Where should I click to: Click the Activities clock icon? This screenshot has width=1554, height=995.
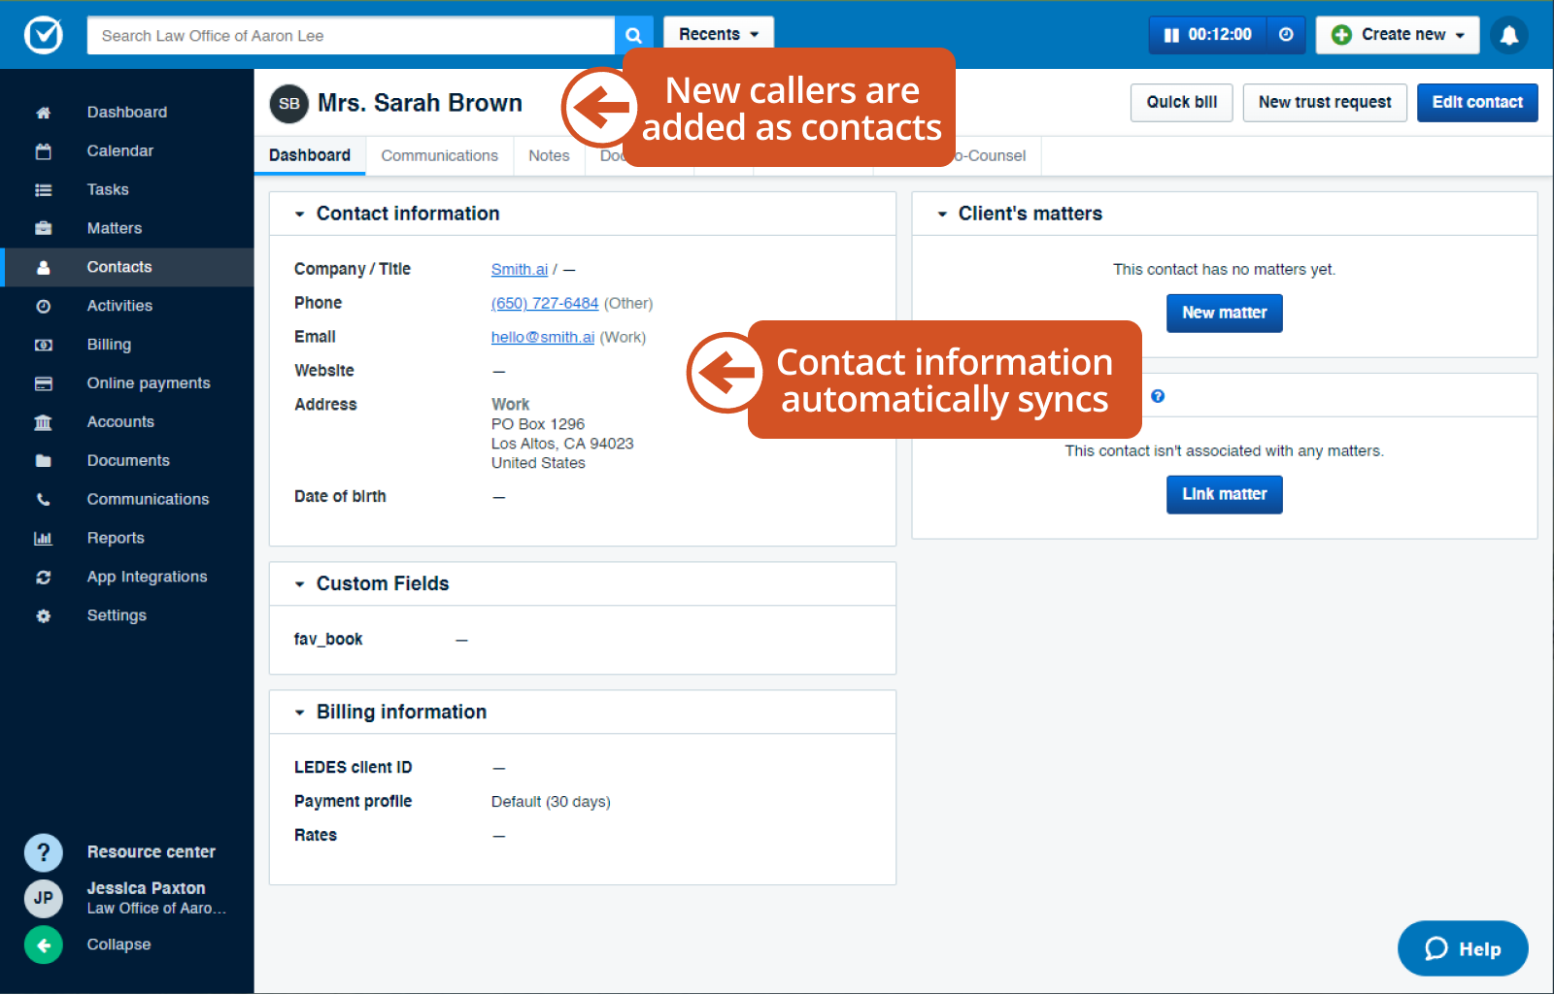coord(44,306)
